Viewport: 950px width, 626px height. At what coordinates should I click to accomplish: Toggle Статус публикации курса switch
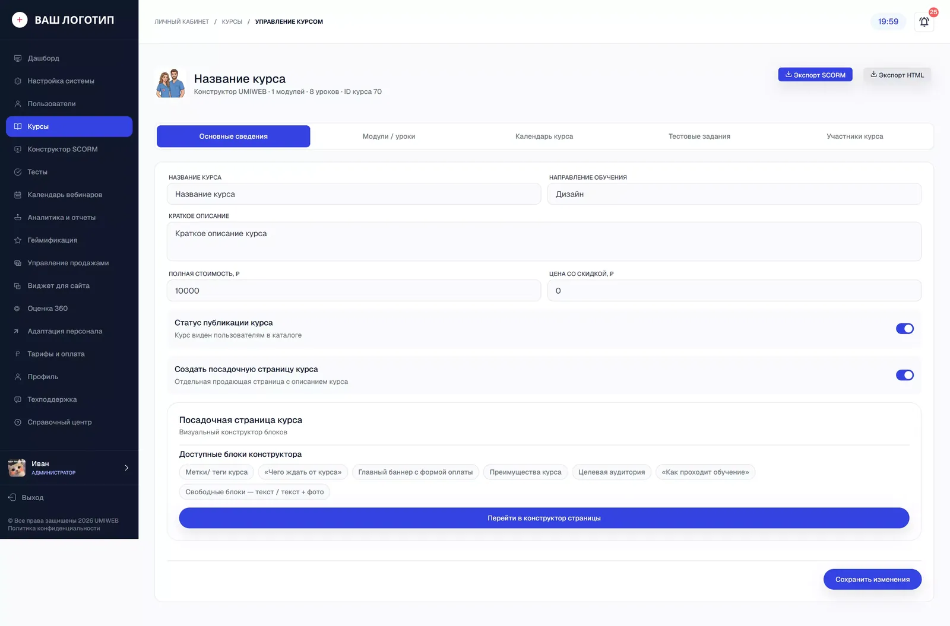tap(904, 329)
